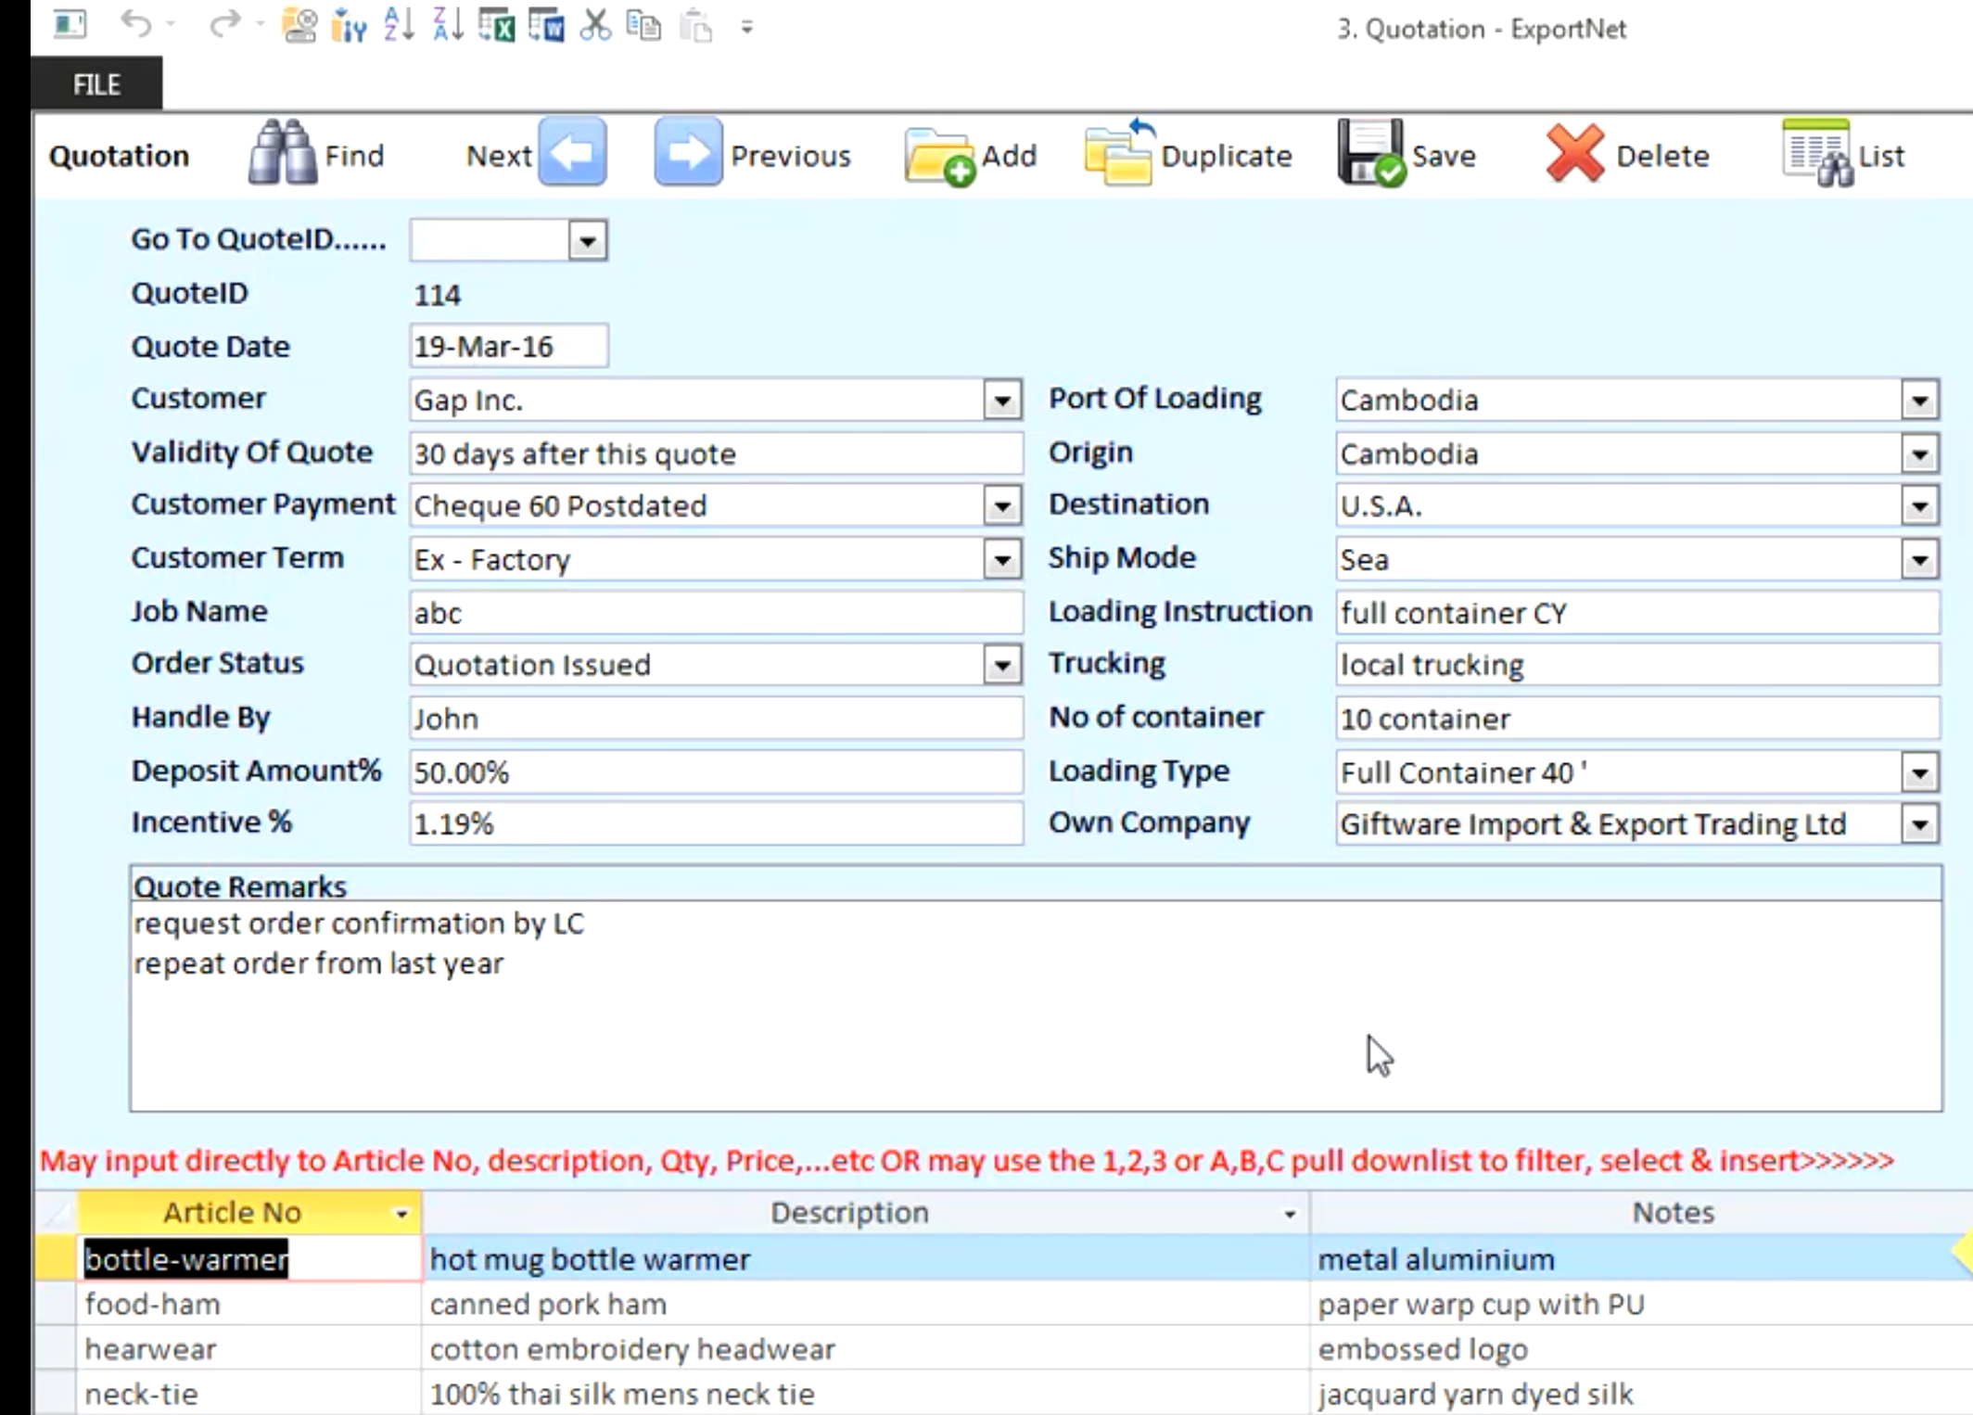The image size is (1973, 1415).
Task: Open the Article No column filter arrow
Action: (x=401, y=1214)
